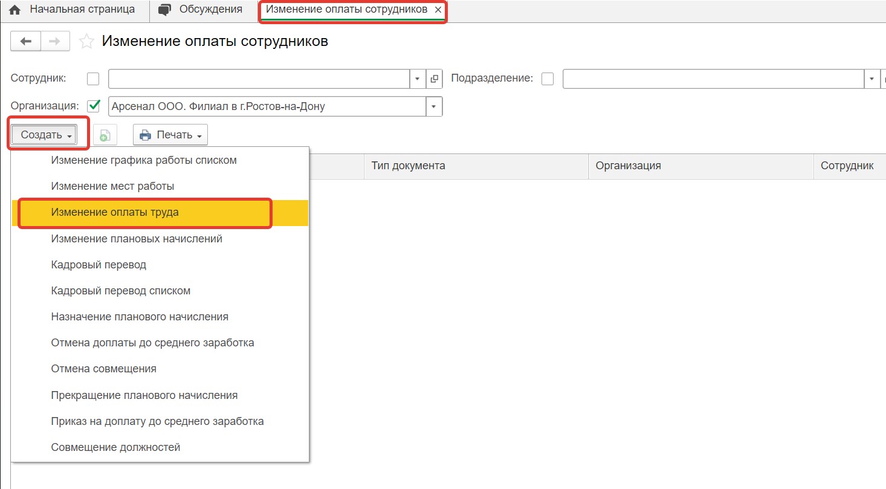The image size is (886, 489).
Task: Choose Кадровый перевод списком menu item
Action: [160, 291]
